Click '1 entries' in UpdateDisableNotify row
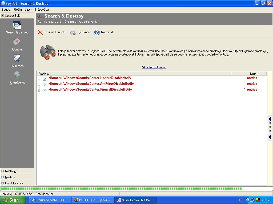 [250, 78]
